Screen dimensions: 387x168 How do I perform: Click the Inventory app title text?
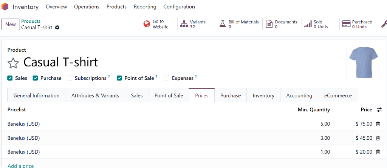(x=26, y=7)
